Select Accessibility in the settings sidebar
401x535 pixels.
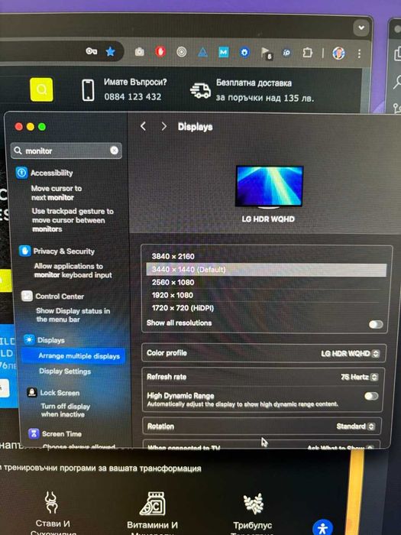(x=52, y=173)
